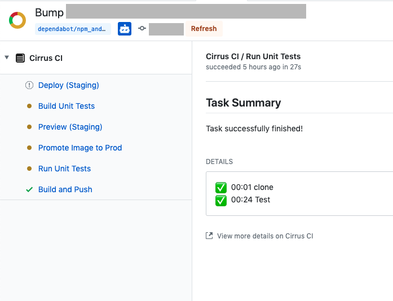
Task: Click the Deploy (Staging) exclamation status icon
Action: (29, 85)
